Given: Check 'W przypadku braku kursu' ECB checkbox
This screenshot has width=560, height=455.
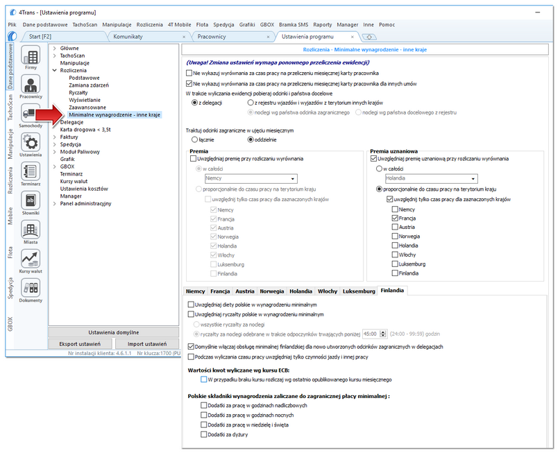Looking at the screenshot, I should (x=203, y=379).
